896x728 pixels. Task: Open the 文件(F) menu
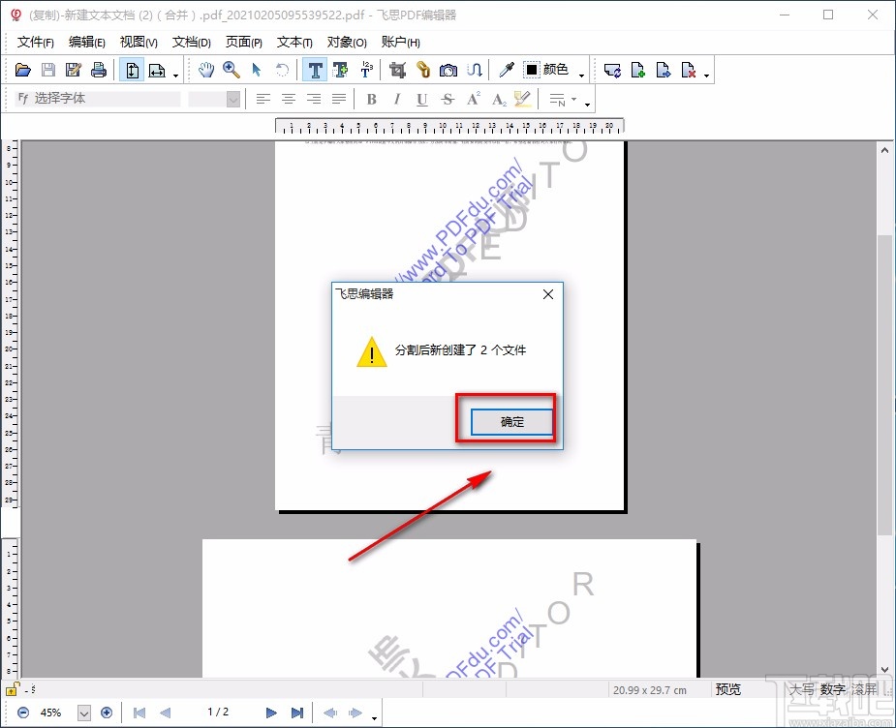(36, 43)
